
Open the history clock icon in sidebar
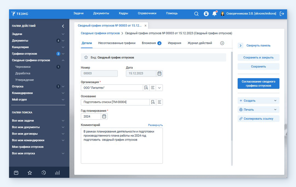(44, 173)
